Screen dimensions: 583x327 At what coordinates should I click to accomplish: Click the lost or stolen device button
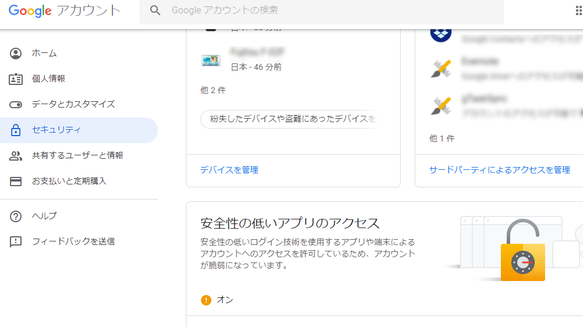click(x=289, y=119)
